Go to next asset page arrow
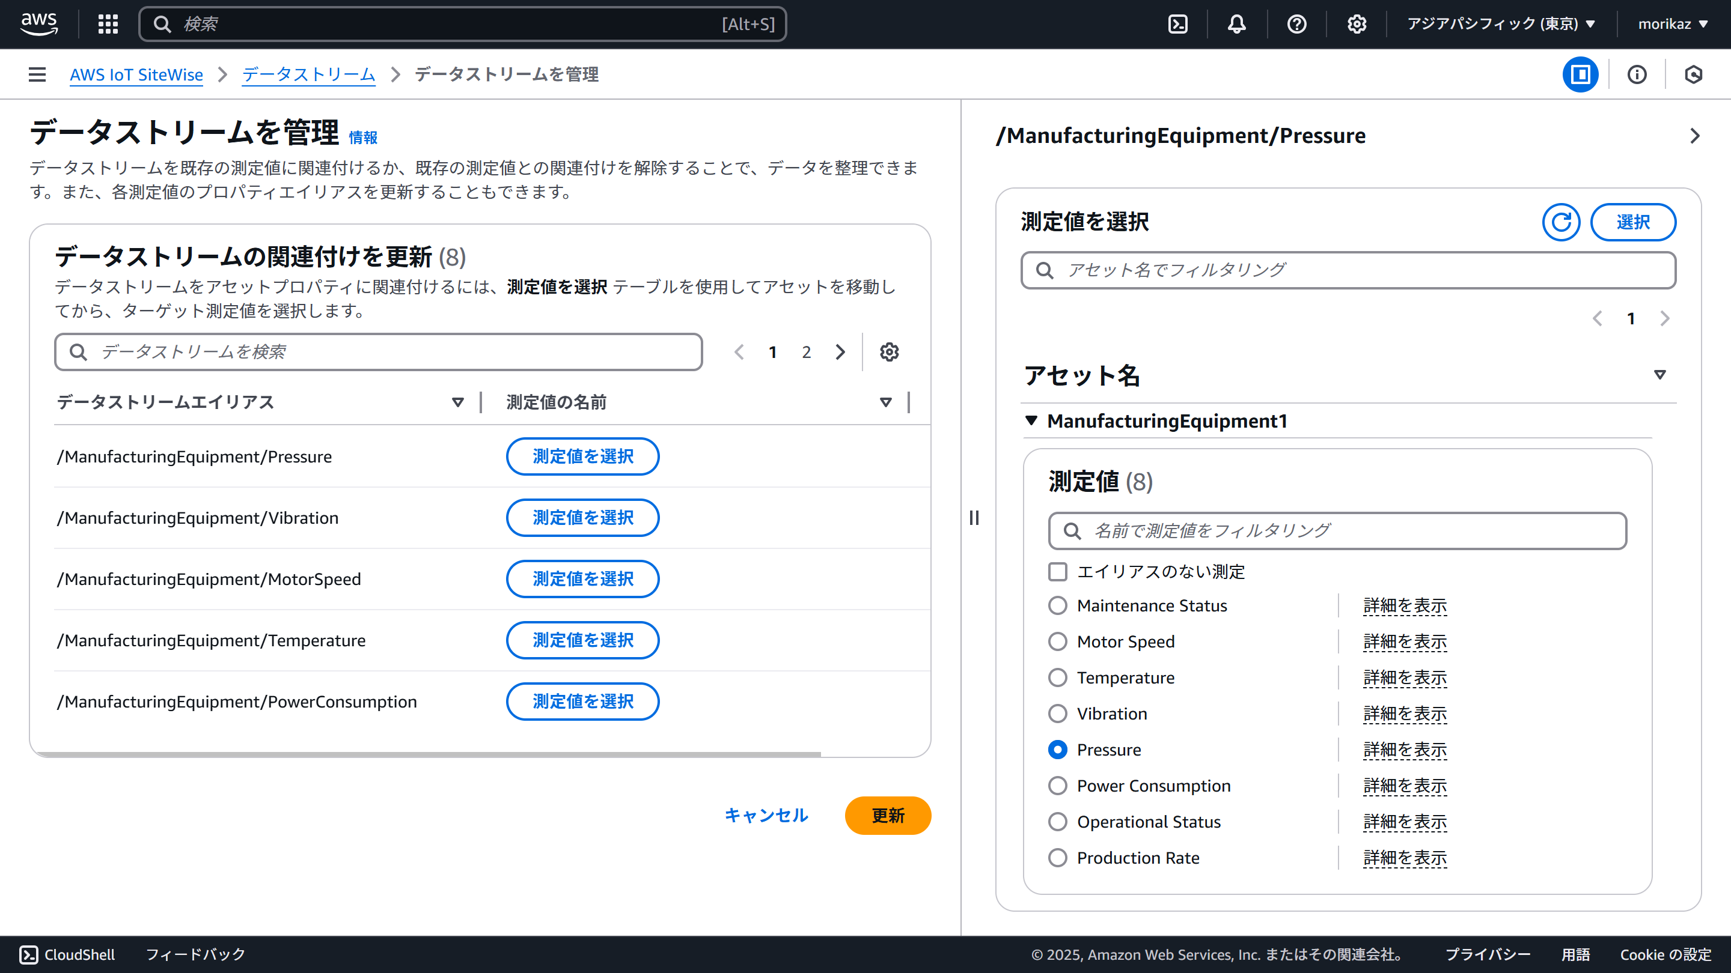Screen dimensions: 1731x973 pos(1664,318)
